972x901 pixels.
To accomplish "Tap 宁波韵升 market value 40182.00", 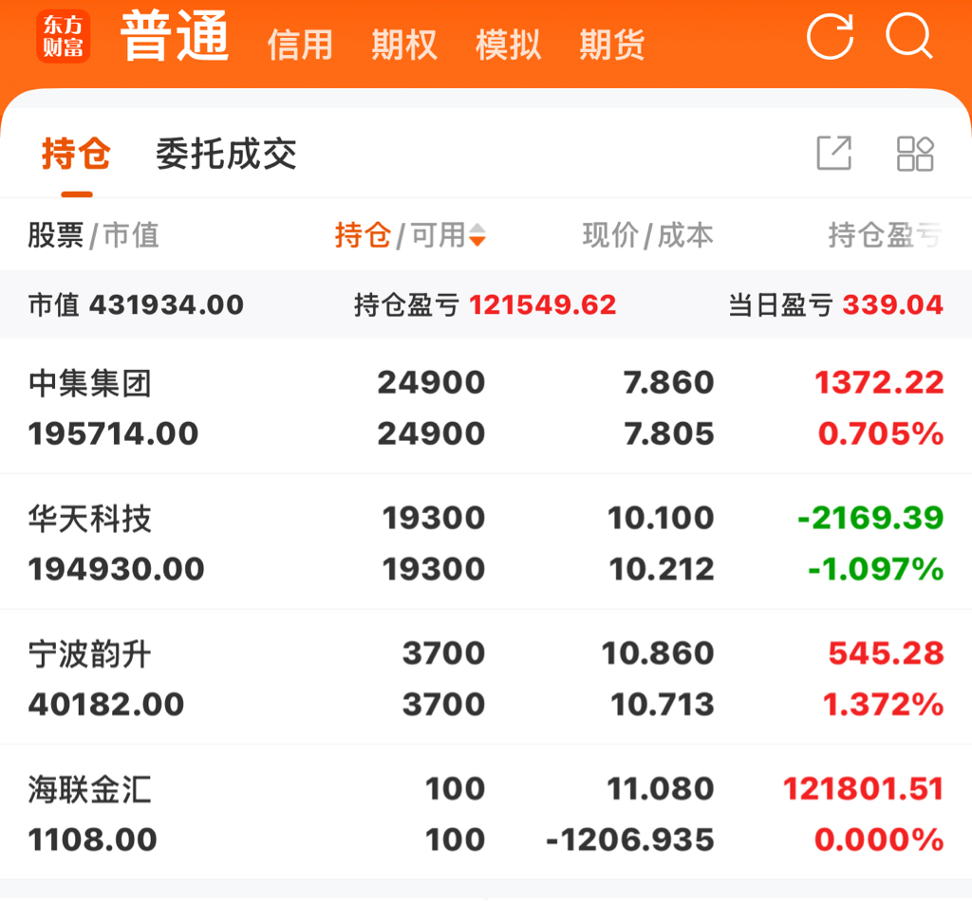I will pyautogui.click(x=106, y=704).
